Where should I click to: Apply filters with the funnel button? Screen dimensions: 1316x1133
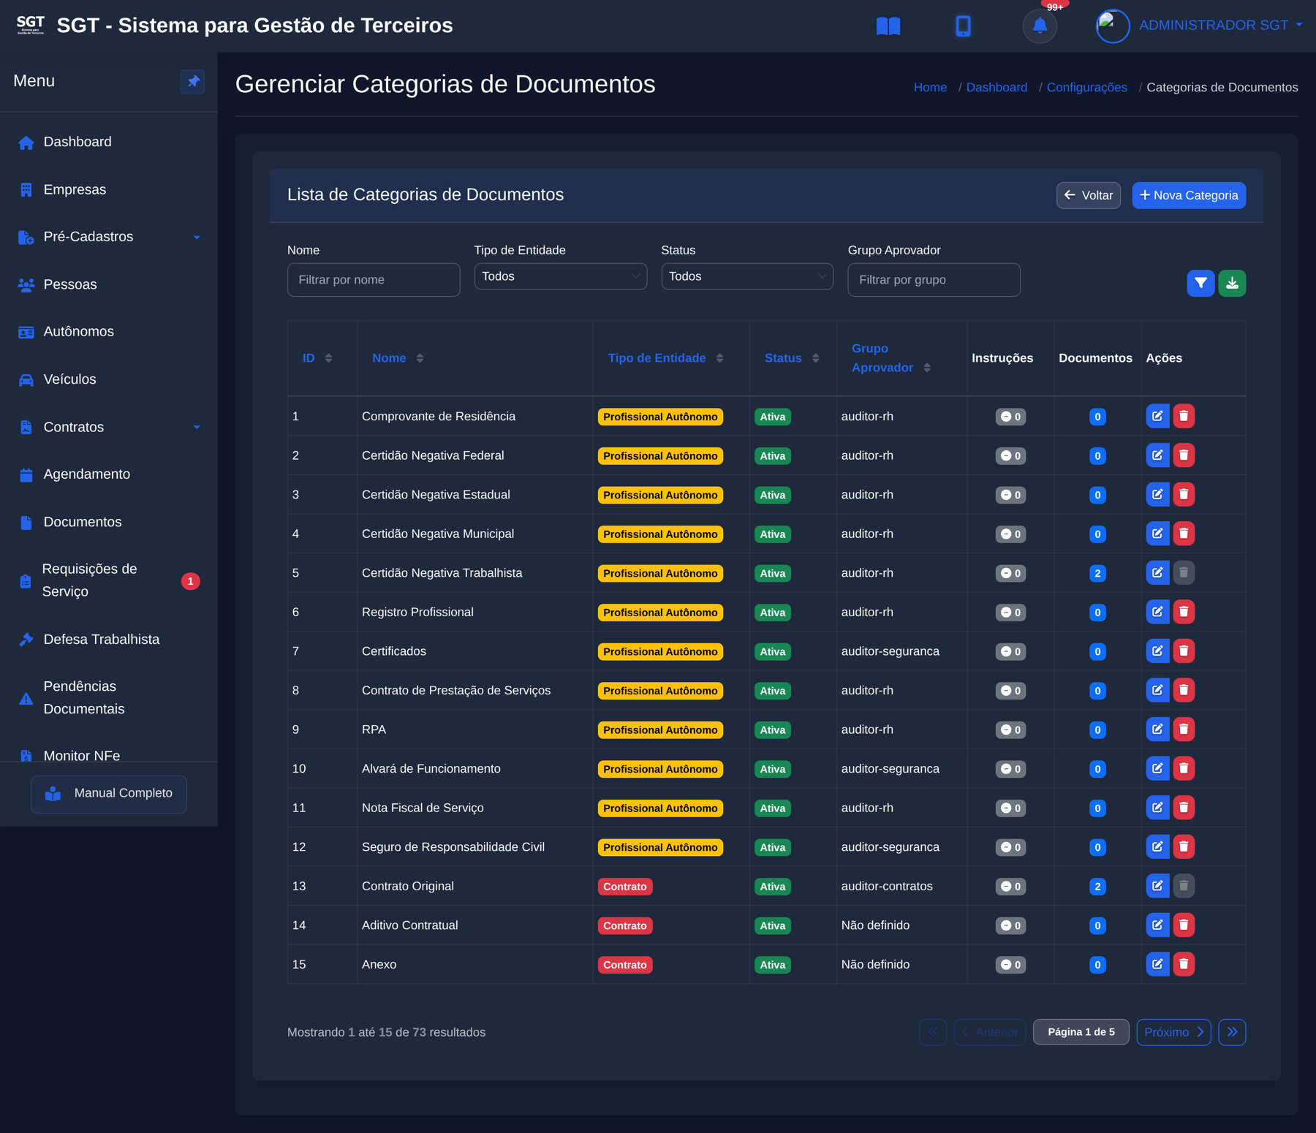1200,283
